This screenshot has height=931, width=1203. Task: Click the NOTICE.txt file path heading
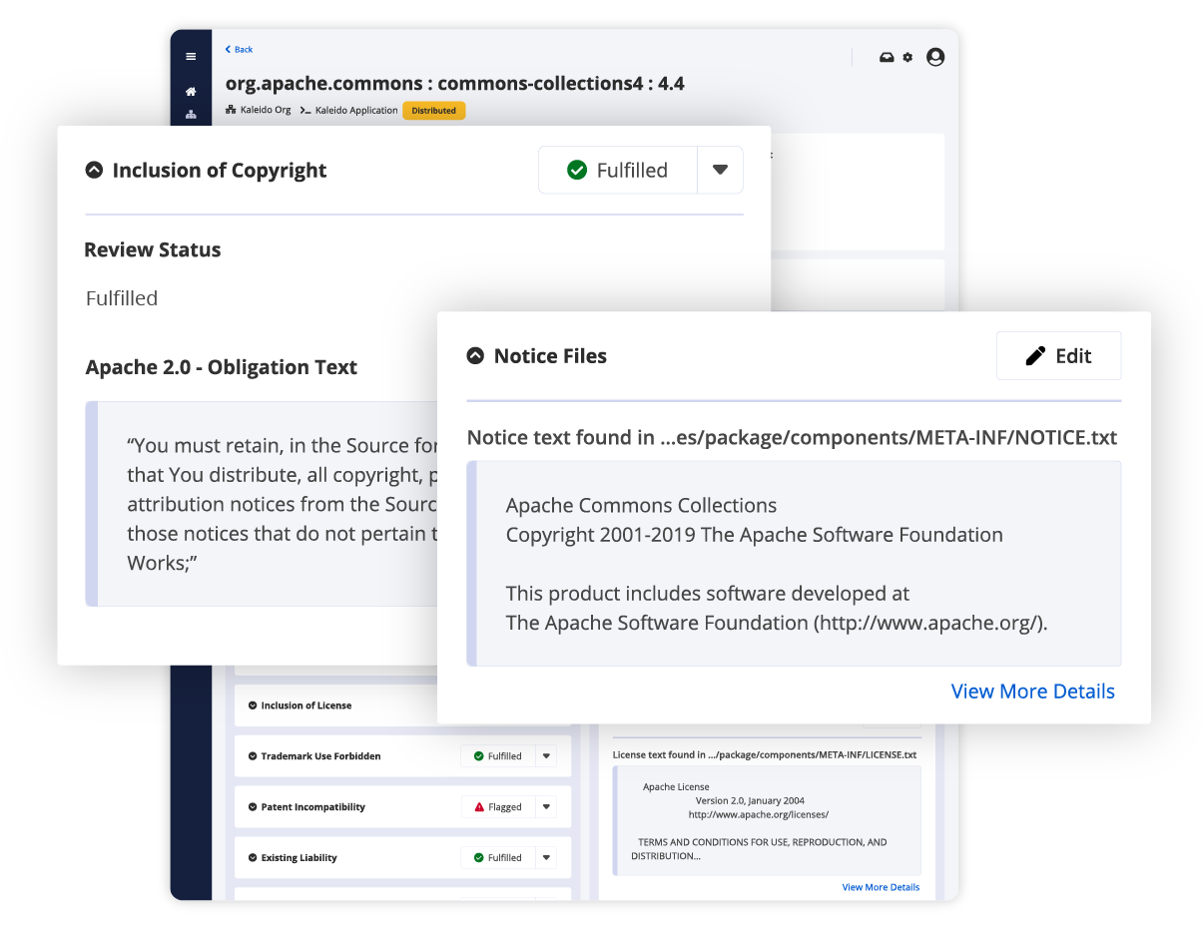pos(792,438)
